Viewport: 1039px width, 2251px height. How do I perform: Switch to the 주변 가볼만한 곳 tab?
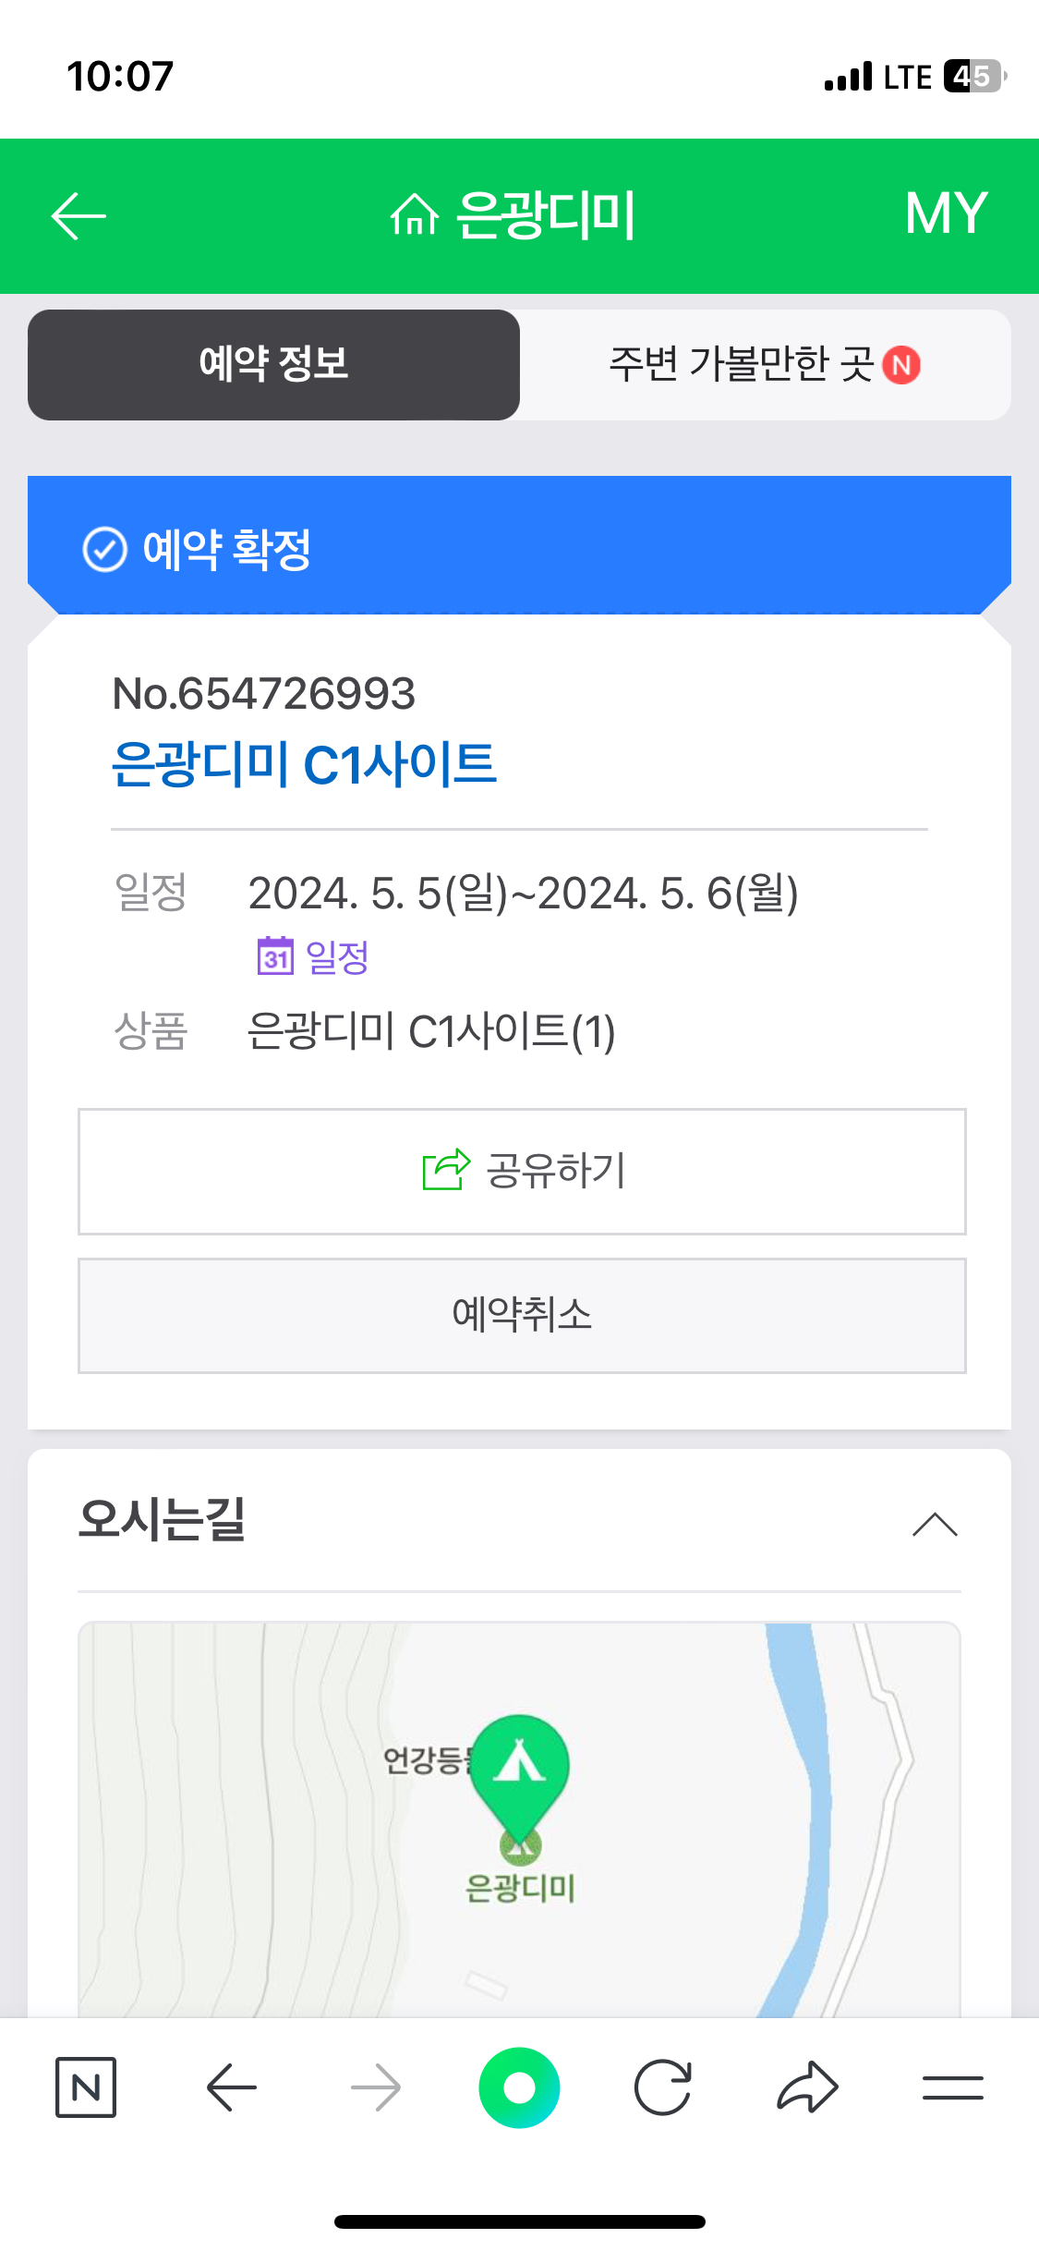coord(765,364)
